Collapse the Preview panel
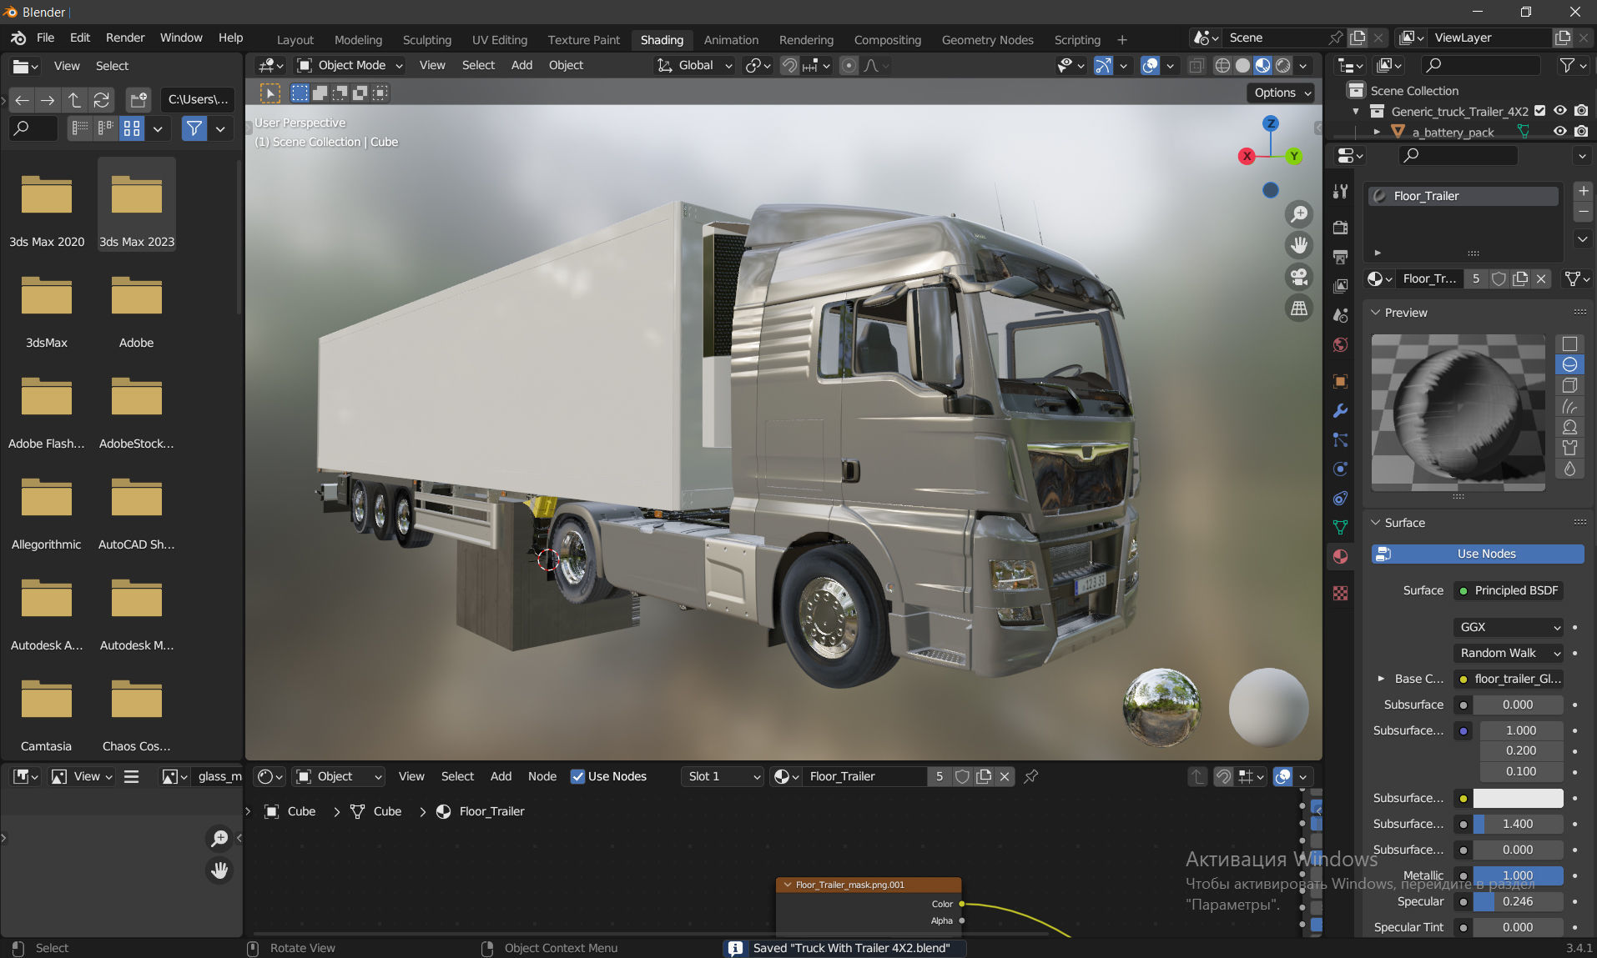Screen dimensions: 1597x958 tap(1376, 313)
